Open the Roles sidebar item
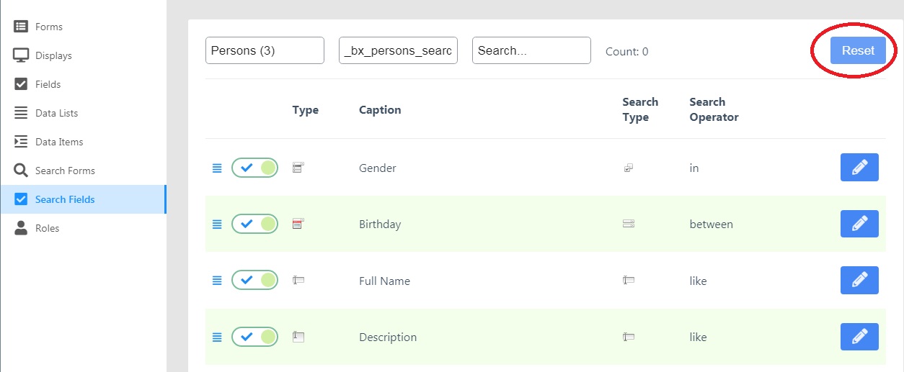 [47, 228]
